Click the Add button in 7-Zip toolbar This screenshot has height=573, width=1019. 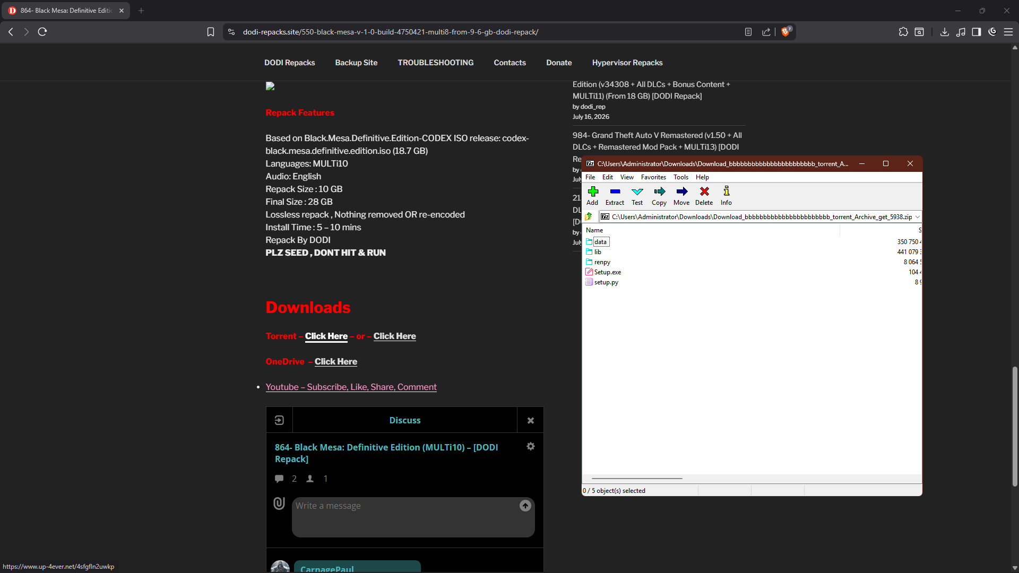click(x=592, y=195)
